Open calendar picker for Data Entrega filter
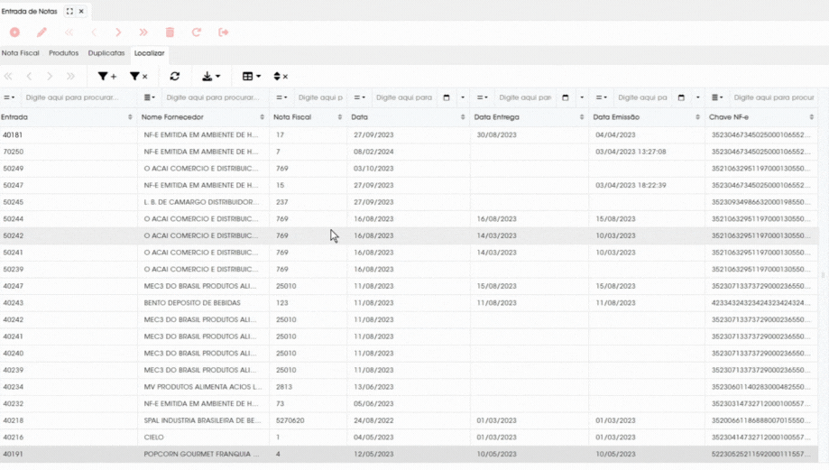 [x=566, y=97]
